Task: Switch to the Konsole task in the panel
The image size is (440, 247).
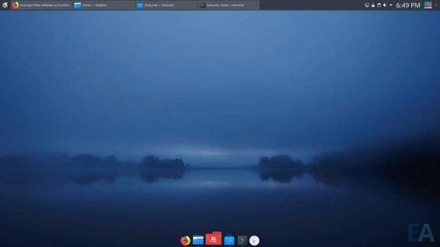Action: (x=229, y=5)
